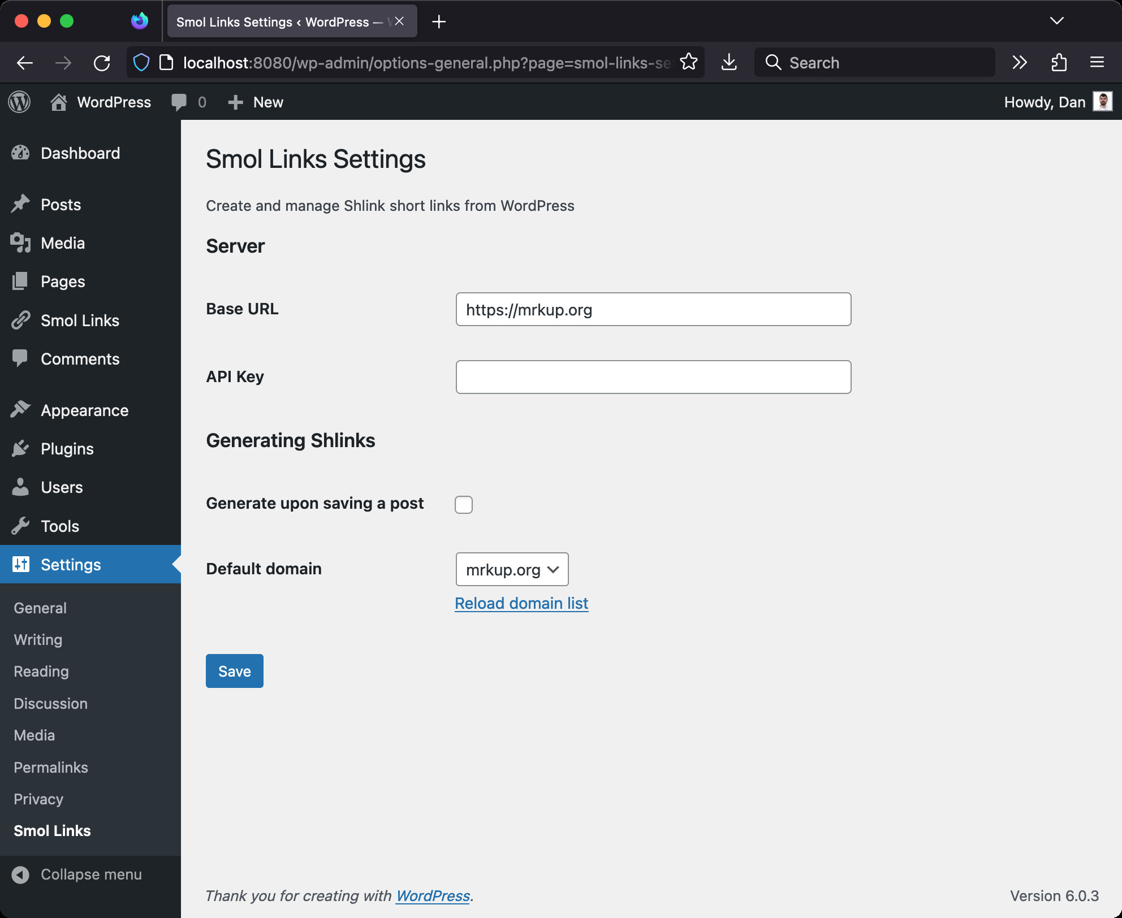Enable Generate upon saving a post
Image resolution: width=1122 pixels, height=918 pixels.
464,504
